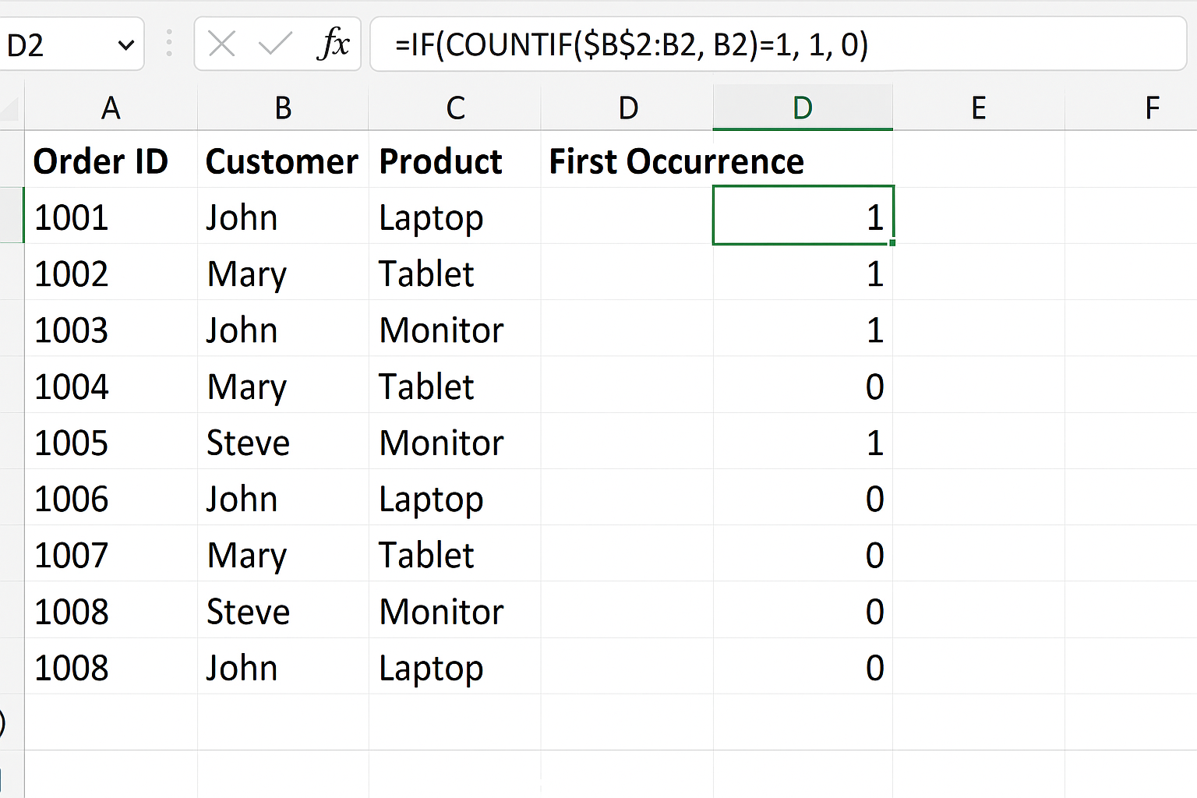Select the 'Product' header cell
Screen dimensions: 1197x798
[x=455, y=160]
